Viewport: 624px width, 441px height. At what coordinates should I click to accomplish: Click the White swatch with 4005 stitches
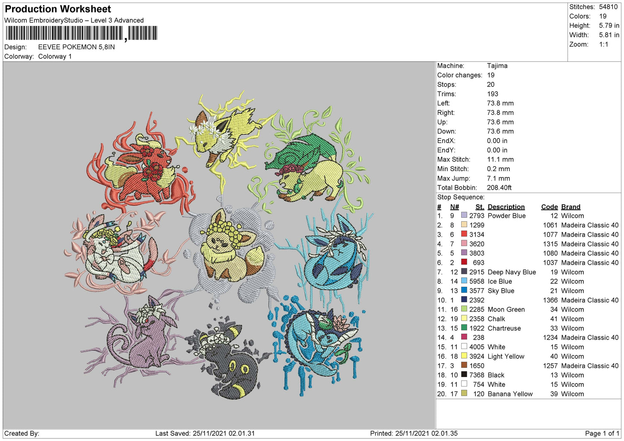point(464,346)
